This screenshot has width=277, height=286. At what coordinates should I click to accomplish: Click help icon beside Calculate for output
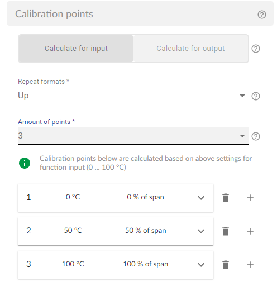click(256, 49)
